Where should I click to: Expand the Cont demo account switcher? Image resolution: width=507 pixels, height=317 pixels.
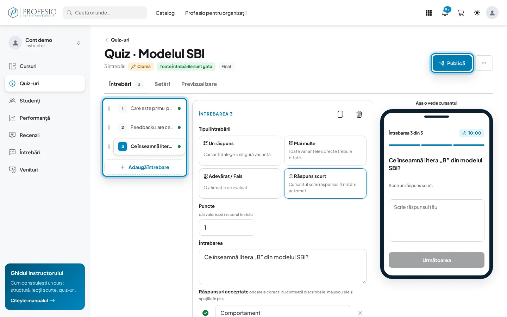pos(45,43)
